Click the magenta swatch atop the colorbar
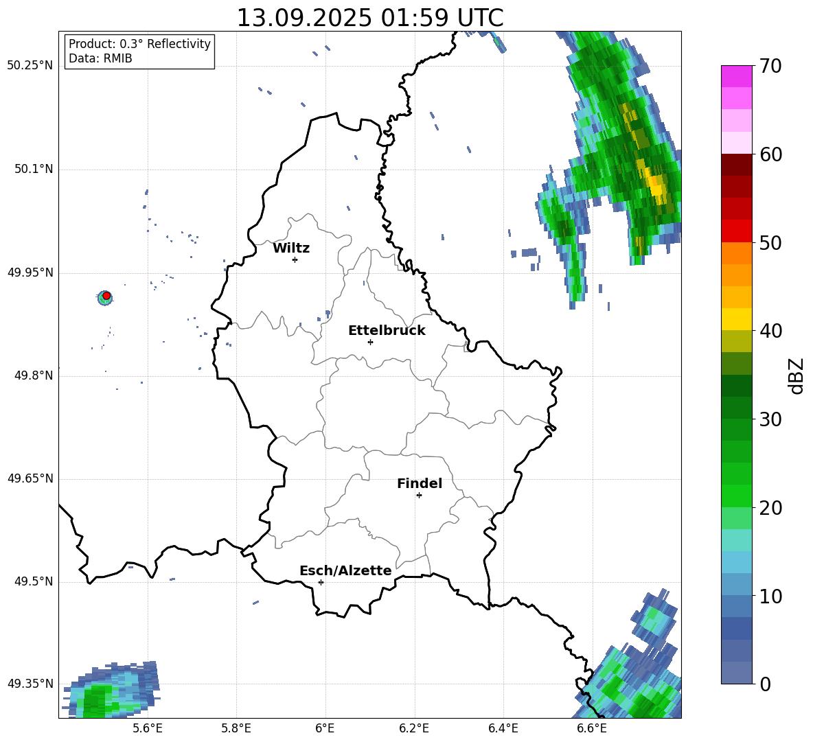This screenshot has height=742, width=813. point(736,77)
